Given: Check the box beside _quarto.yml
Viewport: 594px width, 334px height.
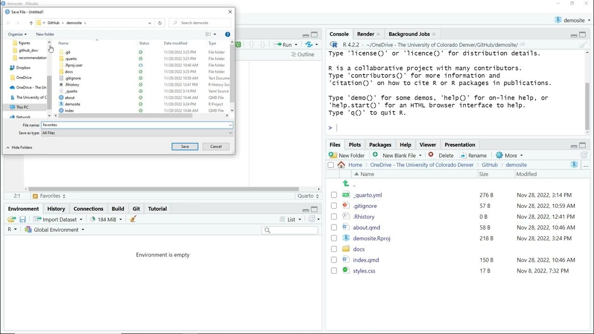Looking at the screenshot, I should coord(334,195).
